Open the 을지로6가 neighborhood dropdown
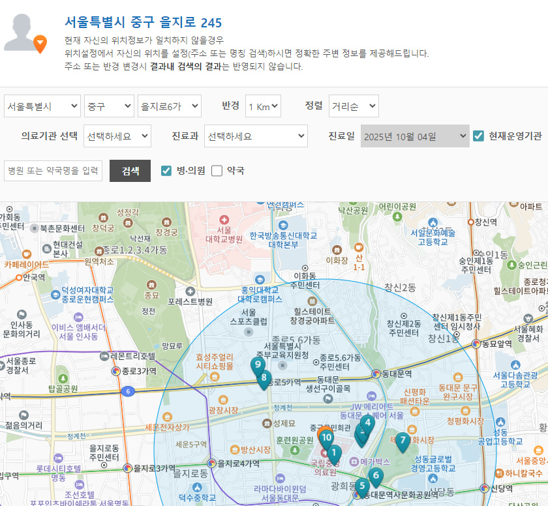This screenshot has height=506, width=548. pos(170,106)
